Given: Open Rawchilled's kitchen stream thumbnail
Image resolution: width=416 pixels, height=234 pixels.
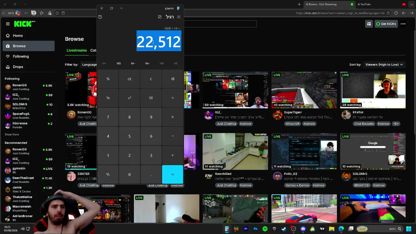Looking at the screenshot, I should point(235,151).
